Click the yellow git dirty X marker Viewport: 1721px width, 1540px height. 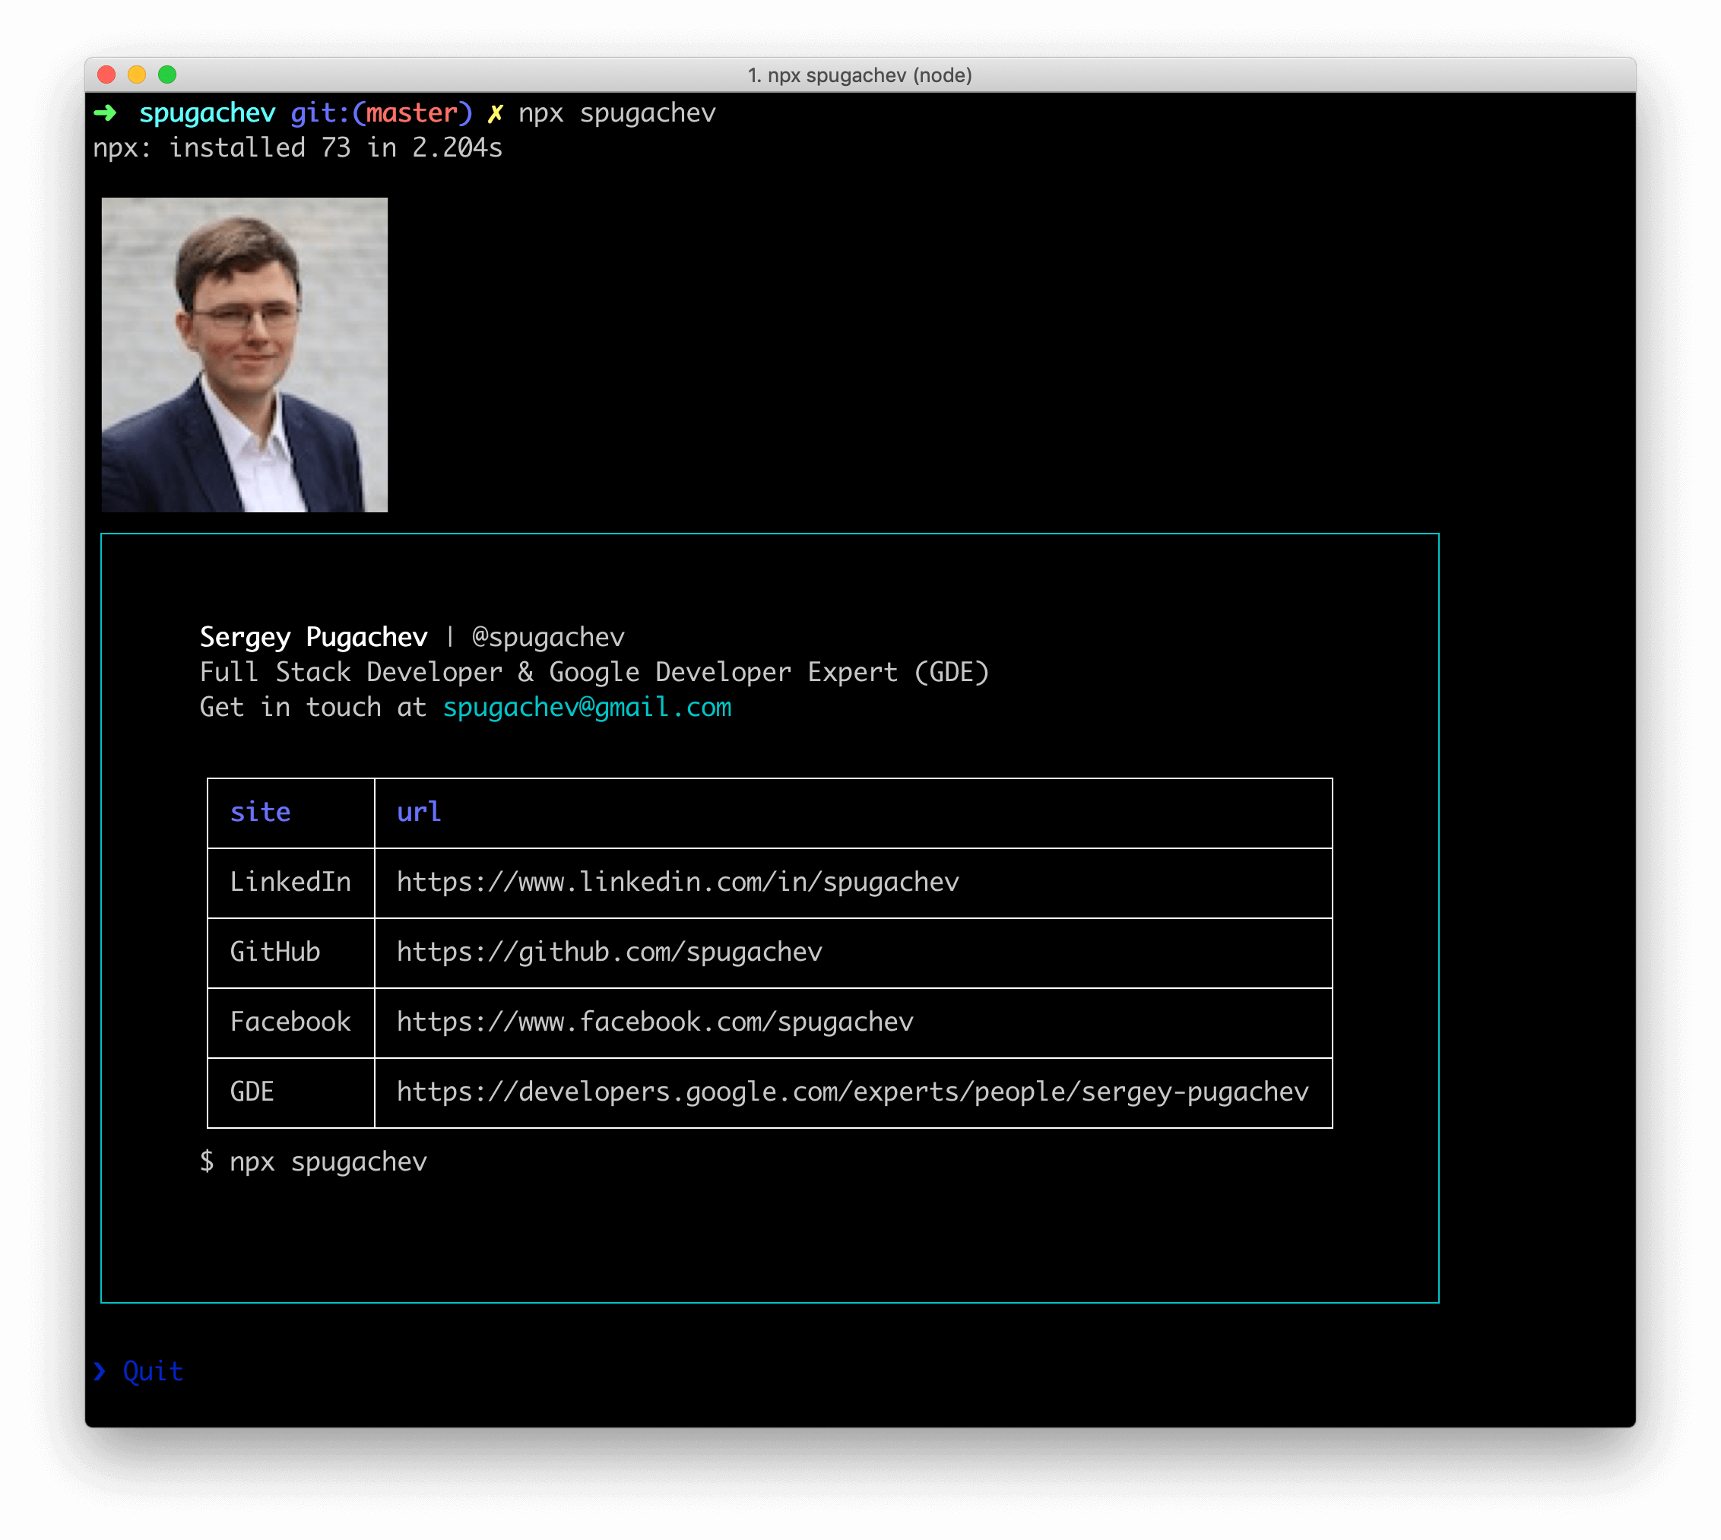coord(495,113)
